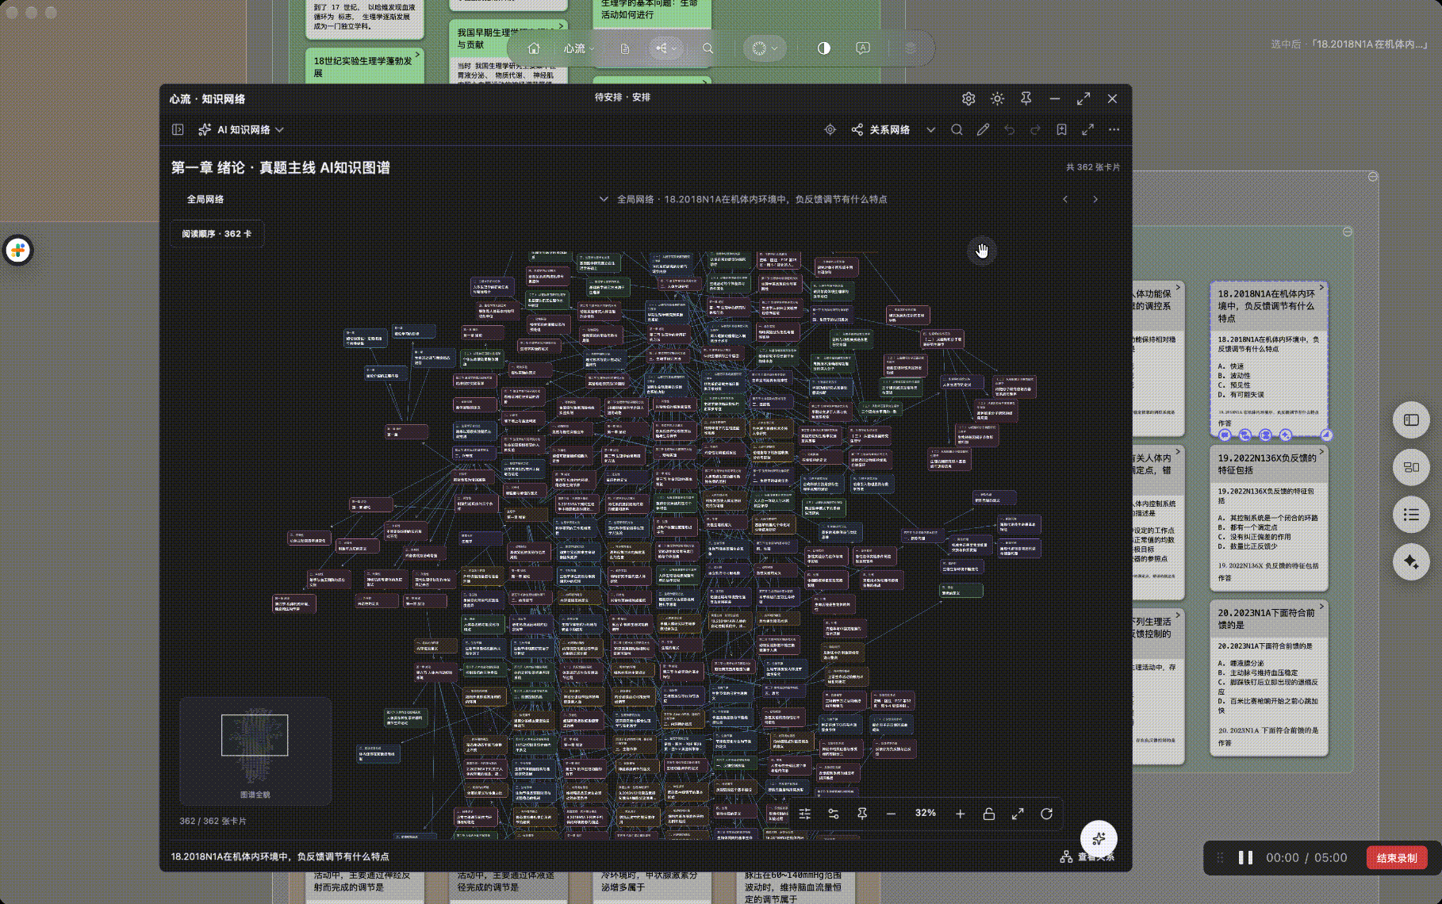Expand the 关系网络 view chevron
Image resolution: width=1442 pixels, height=904 pixels.
tap(930, 129)
